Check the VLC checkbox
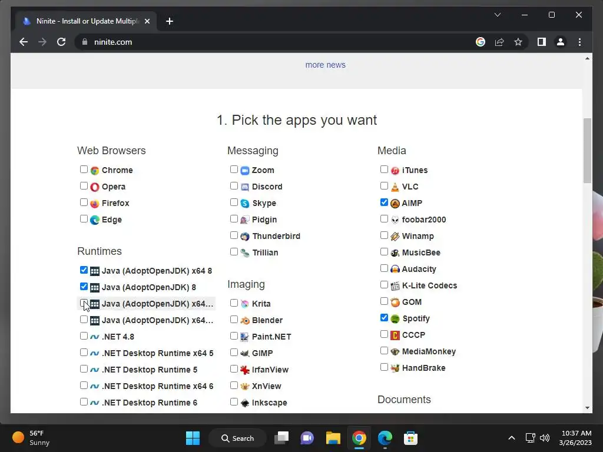Viewport: 603px width, 452px height. point(384,185)
